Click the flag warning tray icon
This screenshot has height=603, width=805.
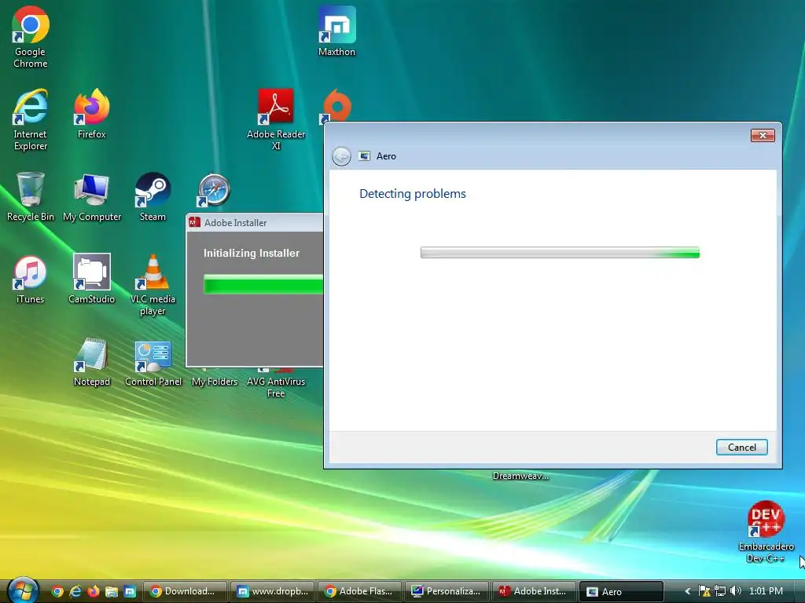point(704,591)
